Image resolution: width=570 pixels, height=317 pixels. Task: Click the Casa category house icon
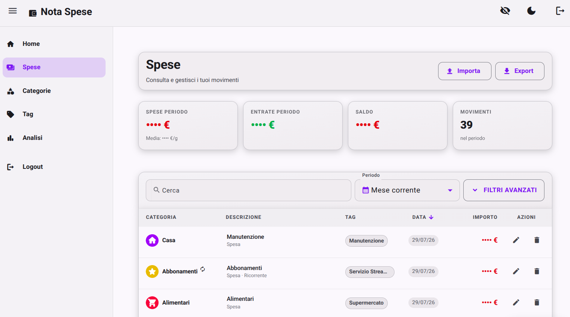(x=152, y=240)
